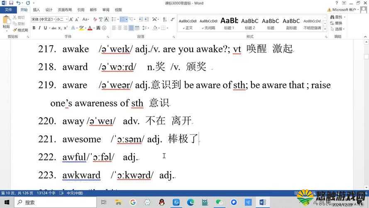This screenshot has height=208, width=369.
Task: Click the paragraph shading paint bucket color
Action: pyautogui.click(x=155, y=28)
